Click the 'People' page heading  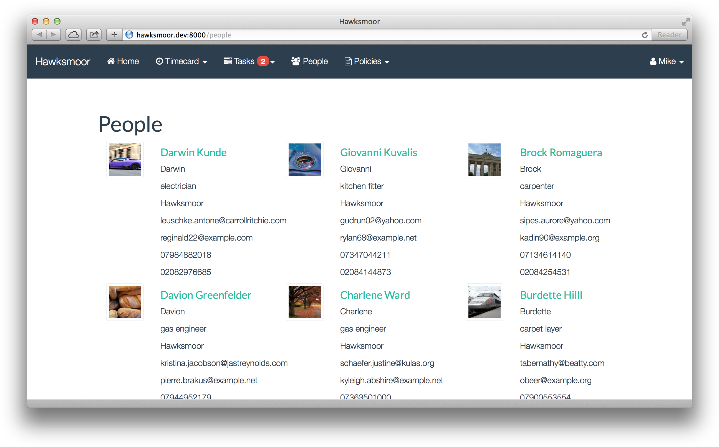(130, 125)
